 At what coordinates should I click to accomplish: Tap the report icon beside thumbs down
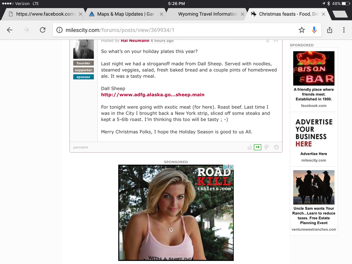tap(276, 147)
